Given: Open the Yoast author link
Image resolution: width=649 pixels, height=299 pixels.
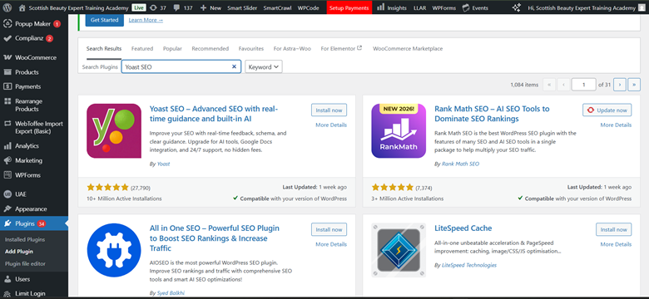Looking at the screenshot, I should pos(163,164).
